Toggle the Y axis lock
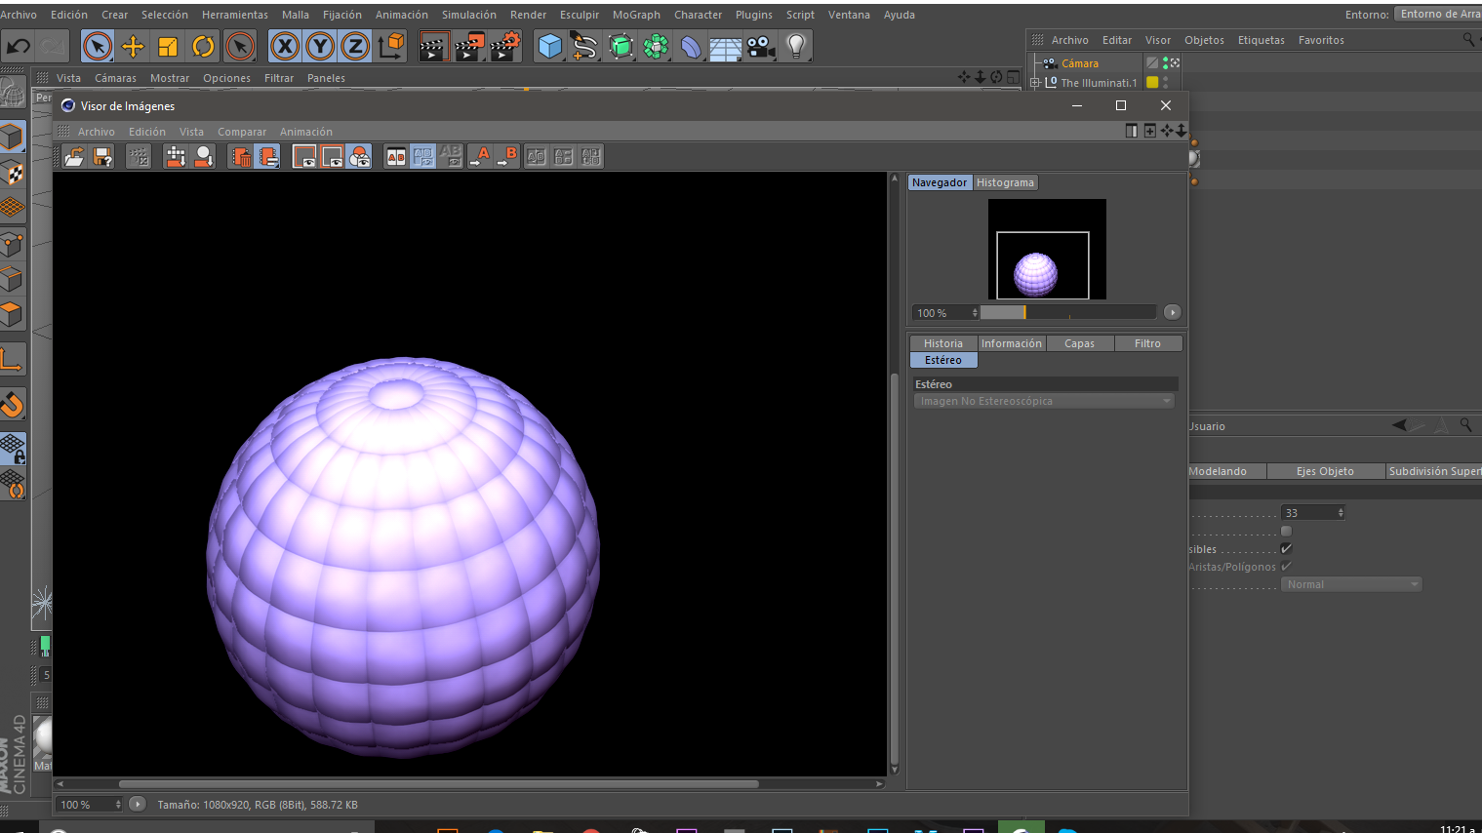The width and height of the screenshot is (1482, 833). [320, 46]
